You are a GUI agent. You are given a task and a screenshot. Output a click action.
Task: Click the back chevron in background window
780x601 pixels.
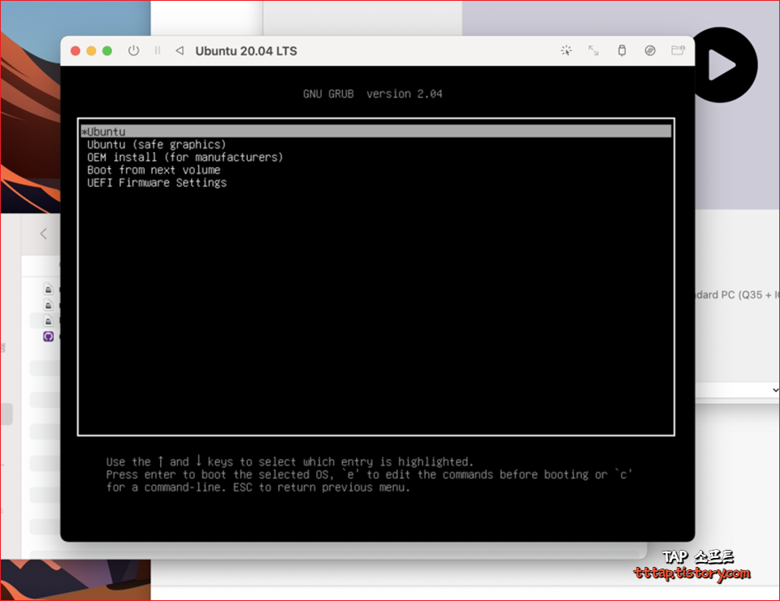pos(44,234)
